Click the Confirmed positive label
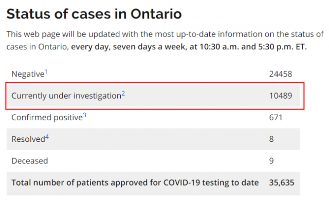The height and width of the screenshot is (200, 329). click(47, 118)
